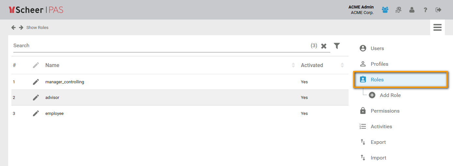Sort by the Name column arrows

tap(293, 65)
